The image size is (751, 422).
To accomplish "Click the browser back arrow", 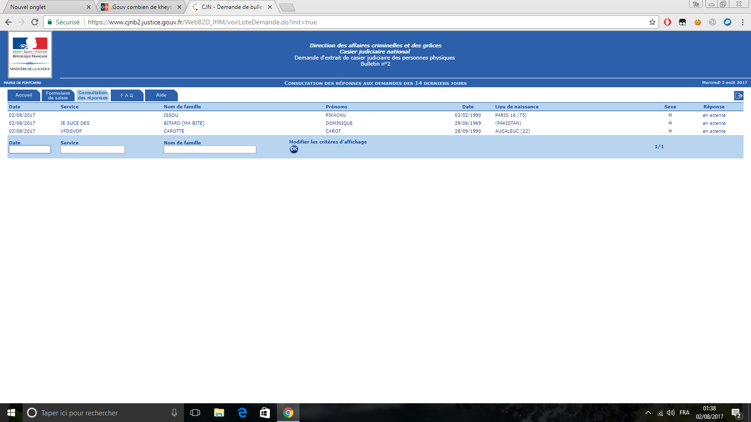I will pyautogui.click(x=8, y=22).
